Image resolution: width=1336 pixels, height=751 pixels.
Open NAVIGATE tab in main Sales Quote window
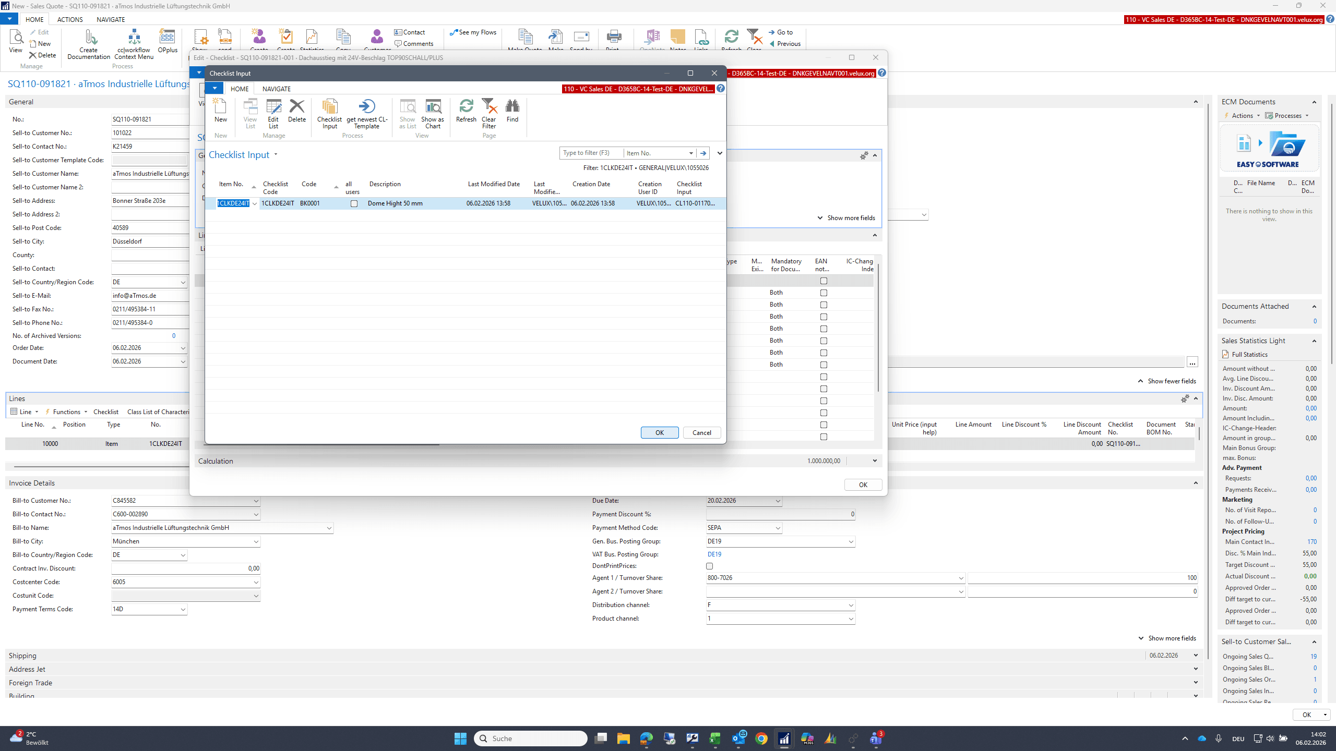pyautogui.click(x=111, y=19)
